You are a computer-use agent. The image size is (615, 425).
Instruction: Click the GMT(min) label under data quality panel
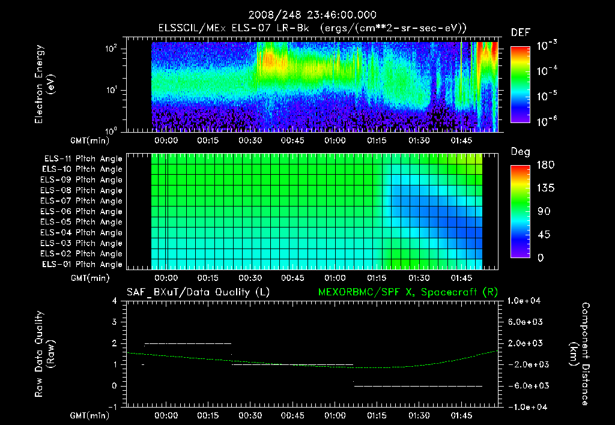90,415
